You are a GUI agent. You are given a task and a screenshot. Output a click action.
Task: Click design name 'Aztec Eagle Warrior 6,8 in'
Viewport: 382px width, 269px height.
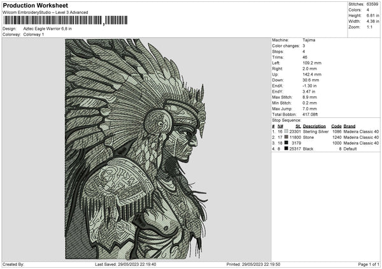click(48, 29)
